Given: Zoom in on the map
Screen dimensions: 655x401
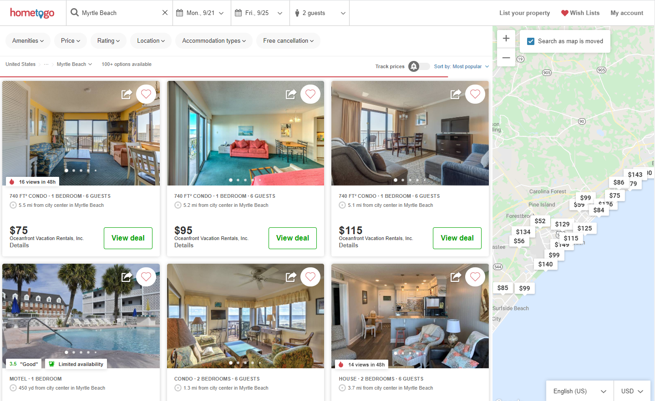Looking at the screenshot, I should pyautogui.click(x=506, y=39).
